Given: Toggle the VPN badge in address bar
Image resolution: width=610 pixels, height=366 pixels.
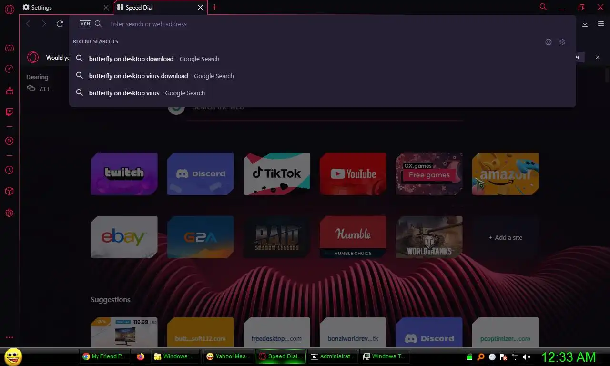Looking at the screenshot, I should pyautogui.click(x=85, y=24).
